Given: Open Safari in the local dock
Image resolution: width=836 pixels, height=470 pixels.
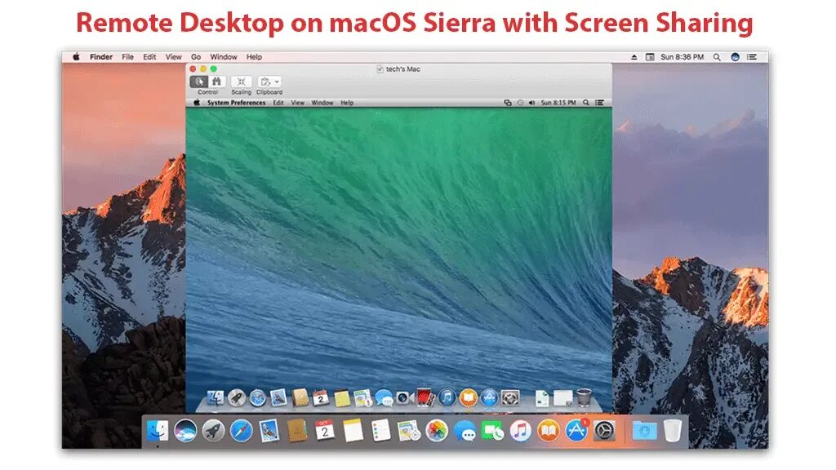Looking at the screenshot, I should [241, 431].
